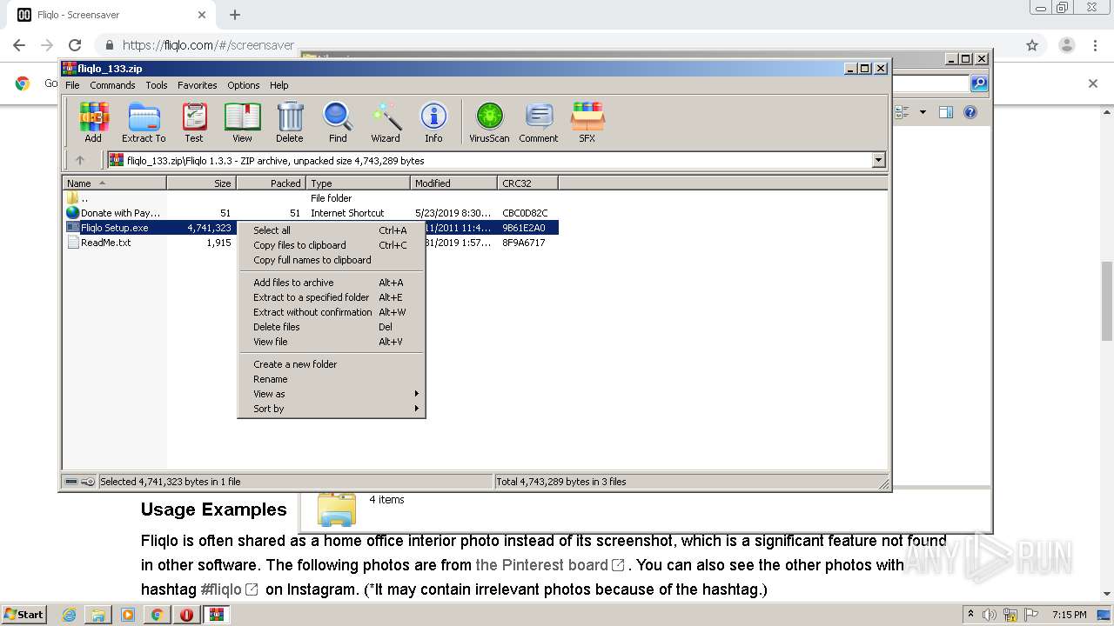The image size is (1114, 626).
Task: Open Internet Explorer from the taskbar
Action: pos(69,615)
